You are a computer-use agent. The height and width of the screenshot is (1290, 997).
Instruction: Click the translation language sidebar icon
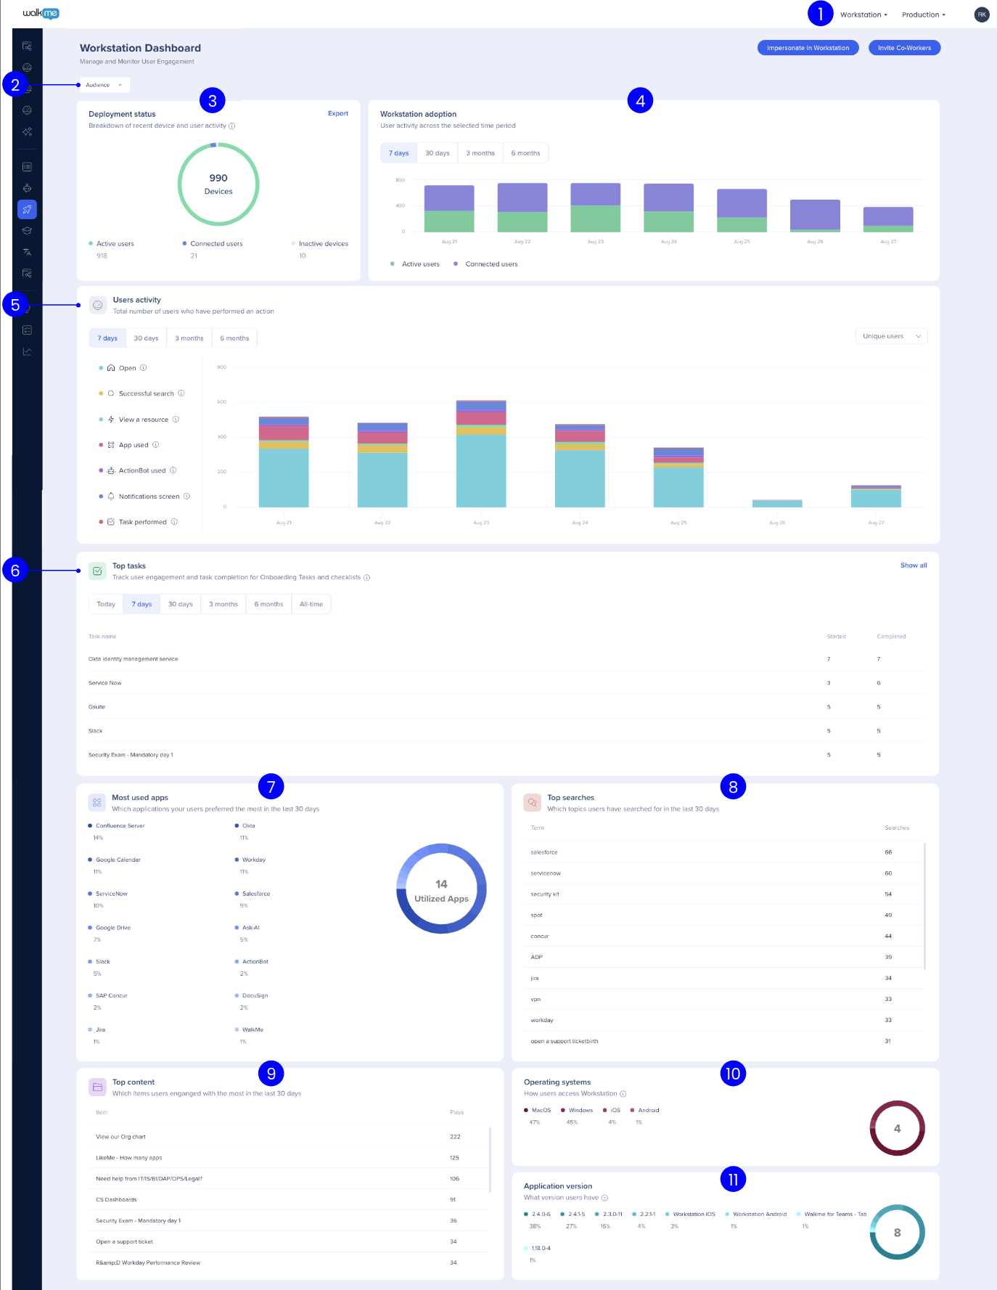point(27,253)
